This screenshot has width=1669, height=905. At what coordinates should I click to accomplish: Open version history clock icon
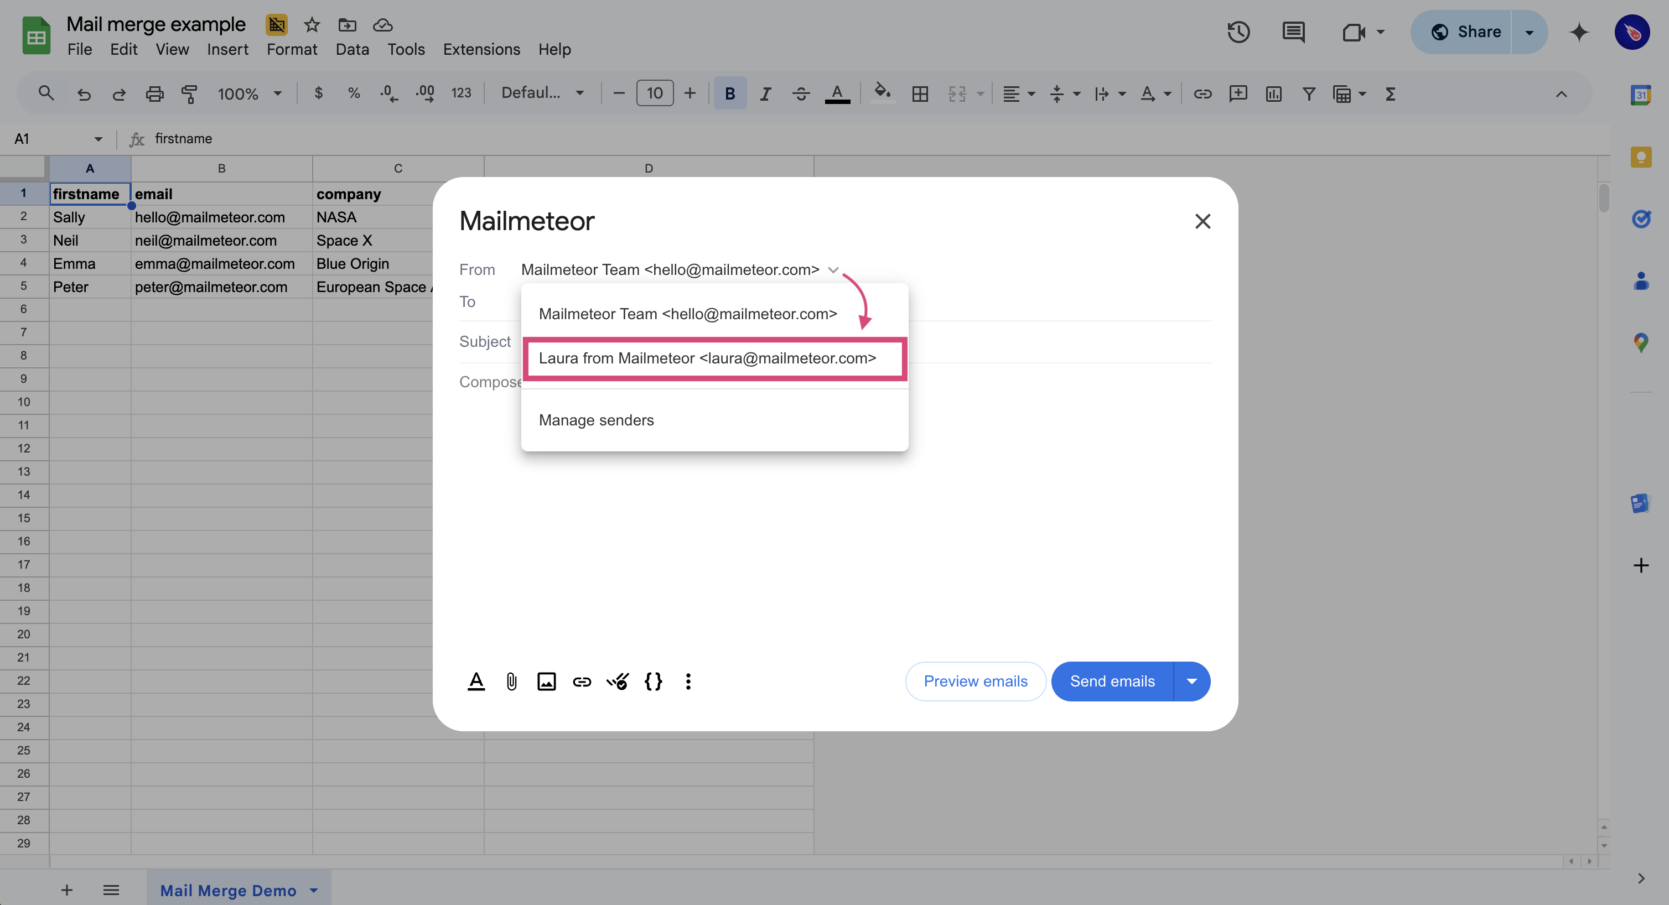[1238, 32]
